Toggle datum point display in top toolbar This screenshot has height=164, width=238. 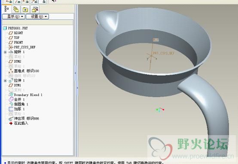[x=26, y=1]
